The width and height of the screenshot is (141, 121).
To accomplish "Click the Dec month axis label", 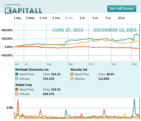I will point(135,64).
